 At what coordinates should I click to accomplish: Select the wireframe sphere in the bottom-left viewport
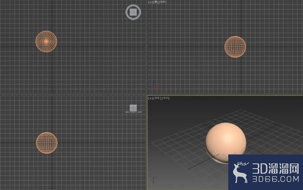tap(47, 143)
